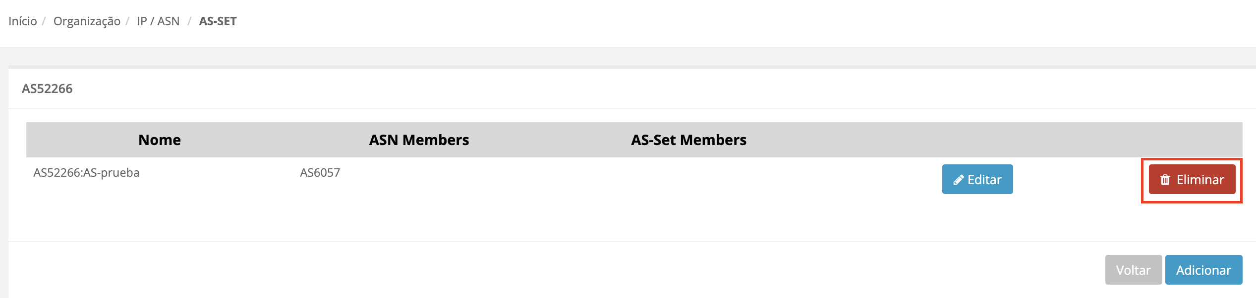Viewport: 1256px width, 298px height.
Task: Add a new AS-SET with Adicionar
Action: (1203, 270)
